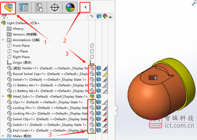
Task: Select the (-) Battery AA<2> component
Action: click(48, 91)
